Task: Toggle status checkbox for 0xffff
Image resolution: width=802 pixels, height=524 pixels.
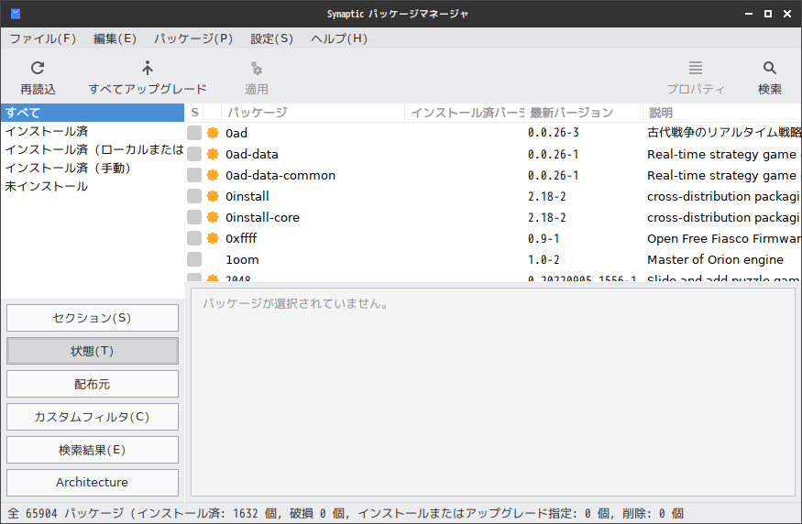Action: coord(194,237)
